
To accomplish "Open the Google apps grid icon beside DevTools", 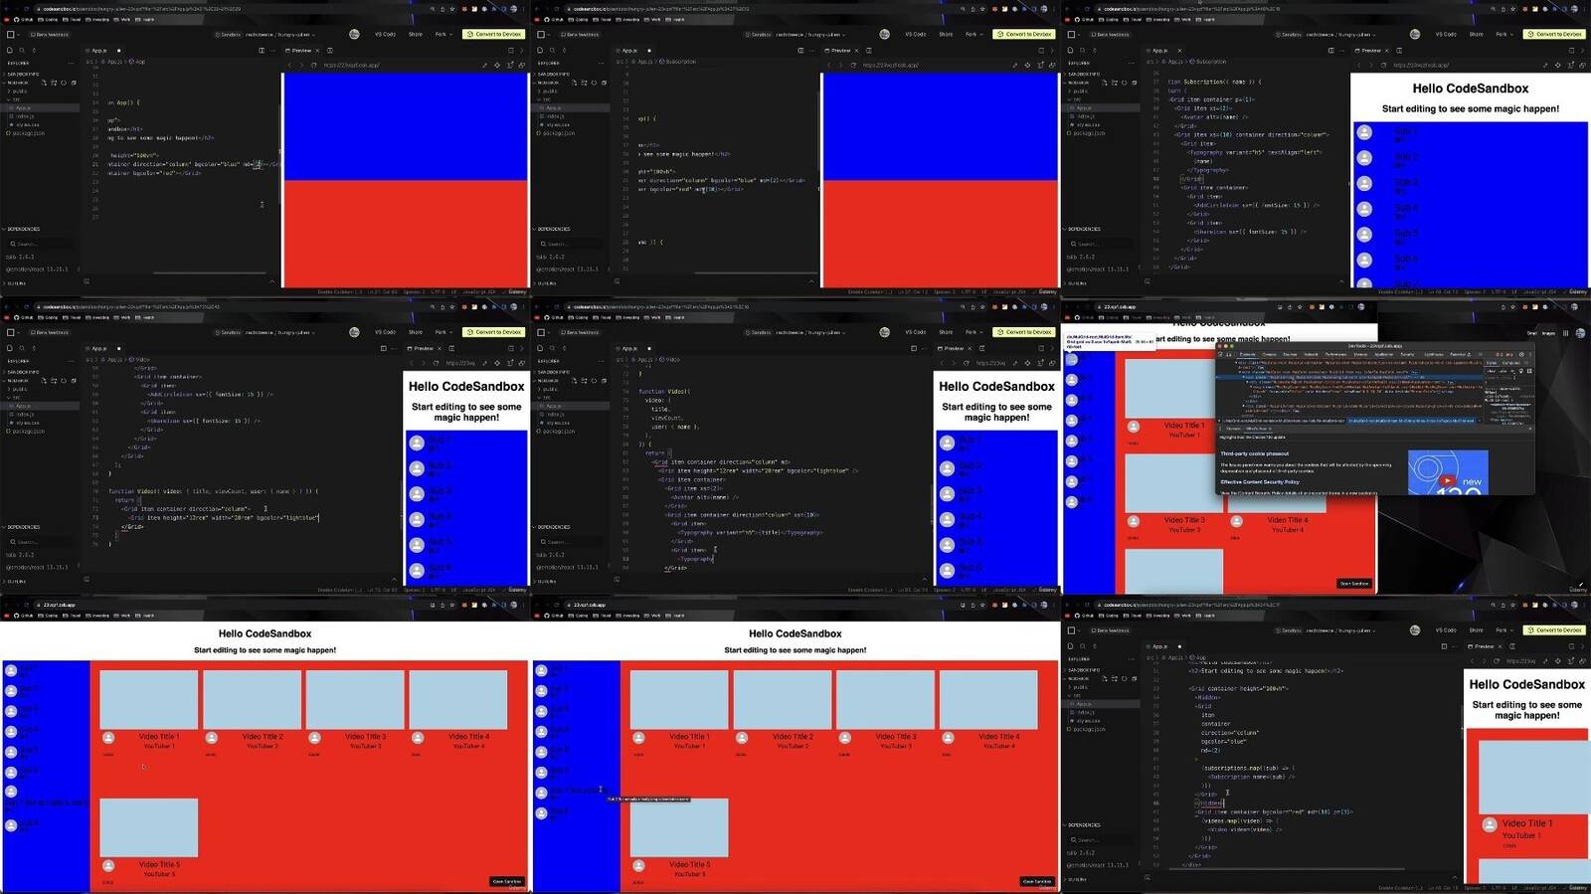I will 1565,333.
